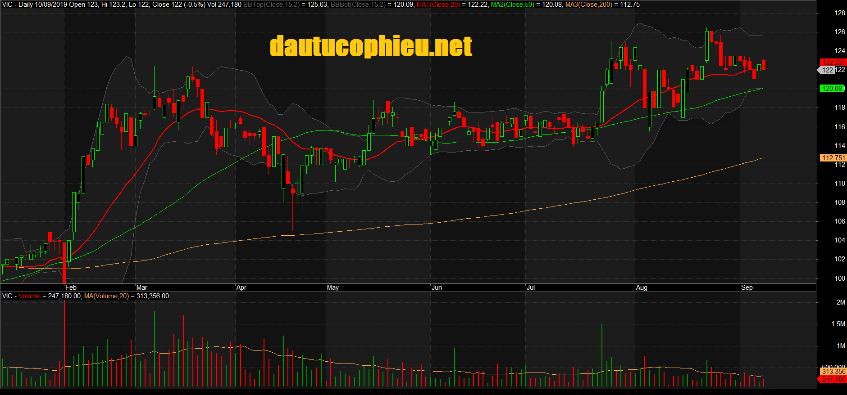This screenshot has height=395, width=847.
Task: Click the Sep label on time axis
Action: pos(747,287)
